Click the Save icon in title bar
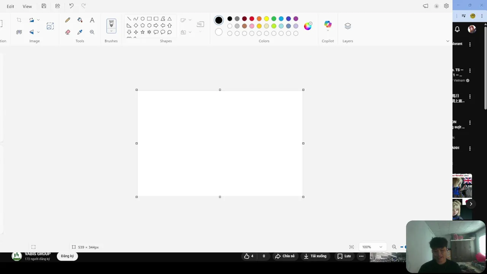This screenshot has height=274, width=487. pos(44,6)
